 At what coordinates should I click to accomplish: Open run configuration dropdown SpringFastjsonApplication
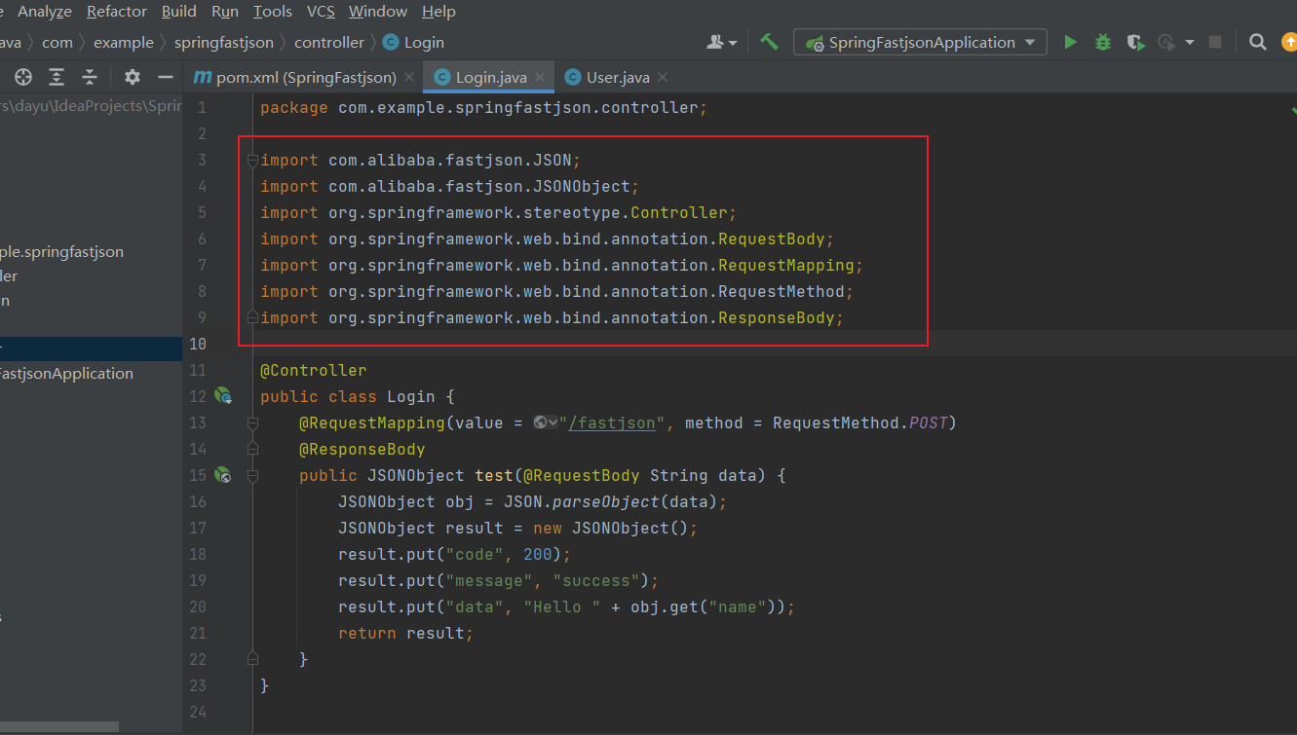920,42
